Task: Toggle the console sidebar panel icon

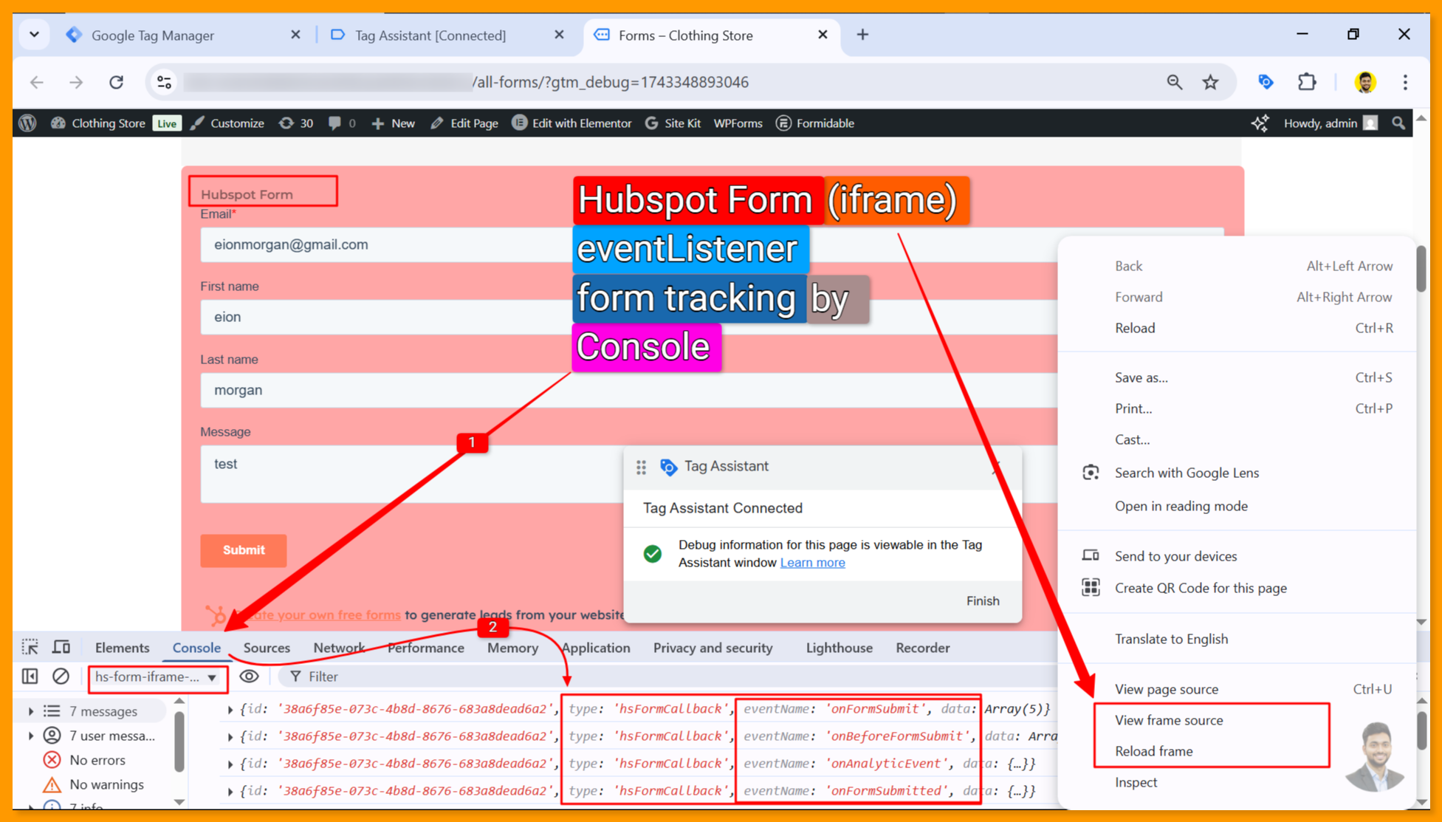Action: [30, 677]
